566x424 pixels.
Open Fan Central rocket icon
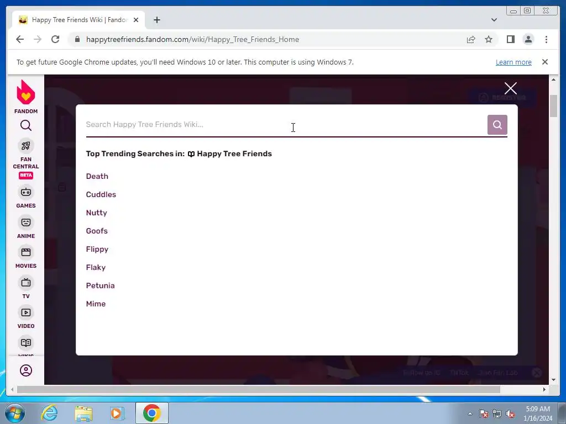25,146
